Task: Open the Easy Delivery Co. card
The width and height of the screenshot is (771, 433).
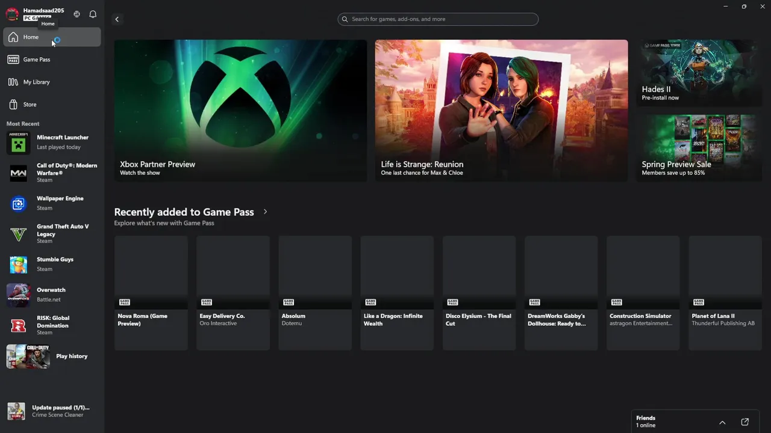Action: click(233, 293)
